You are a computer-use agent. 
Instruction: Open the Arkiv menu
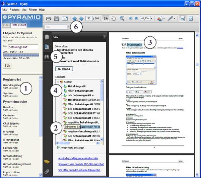(x=4, y=10)
